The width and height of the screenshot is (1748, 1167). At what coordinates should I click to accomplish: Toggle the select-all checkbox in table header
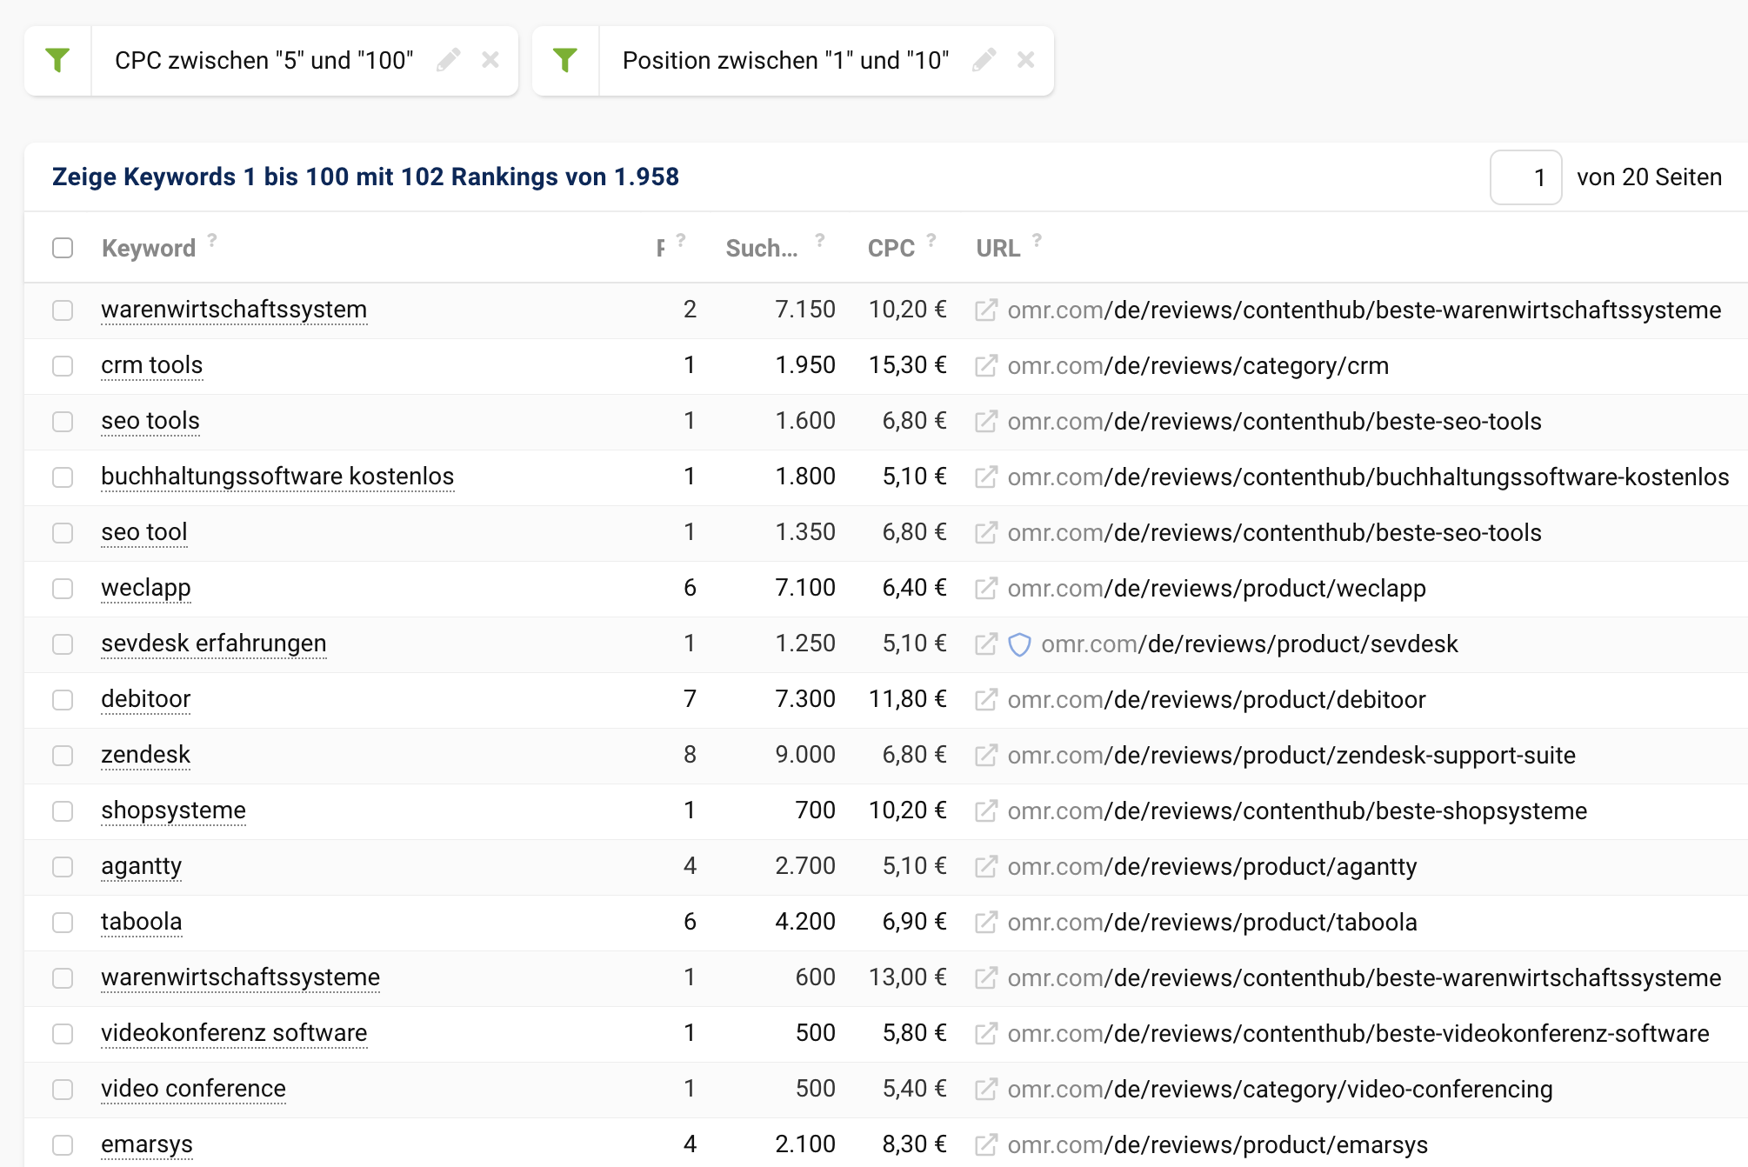pos(63,248)
